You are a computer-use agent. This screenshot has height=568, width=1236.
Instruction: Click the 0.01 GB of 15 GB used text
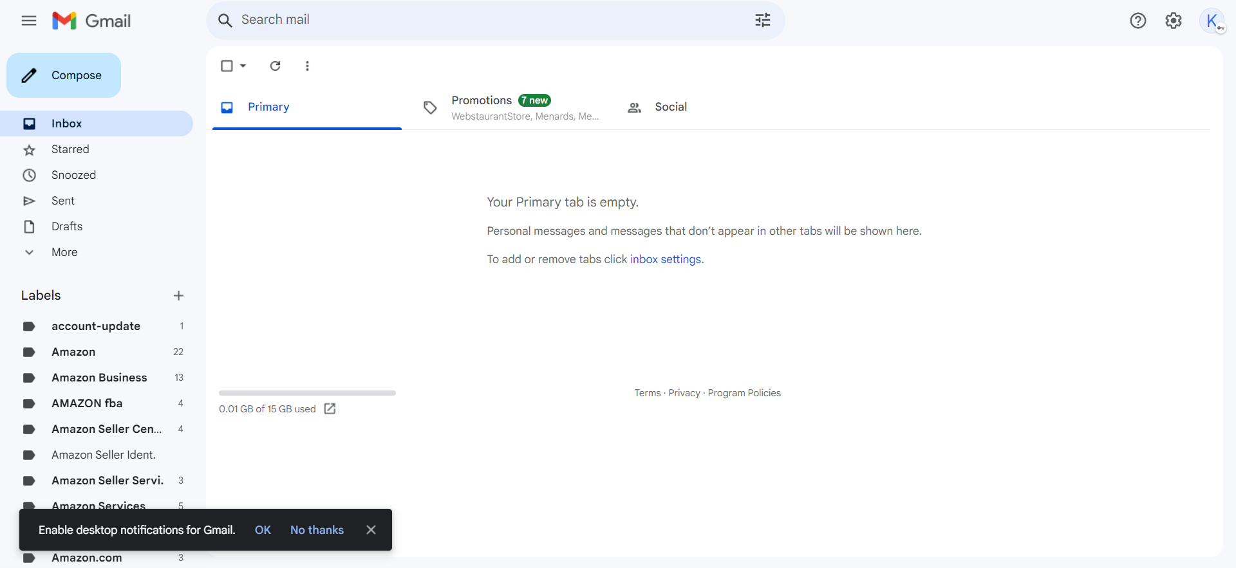click(x=267, y=409)
